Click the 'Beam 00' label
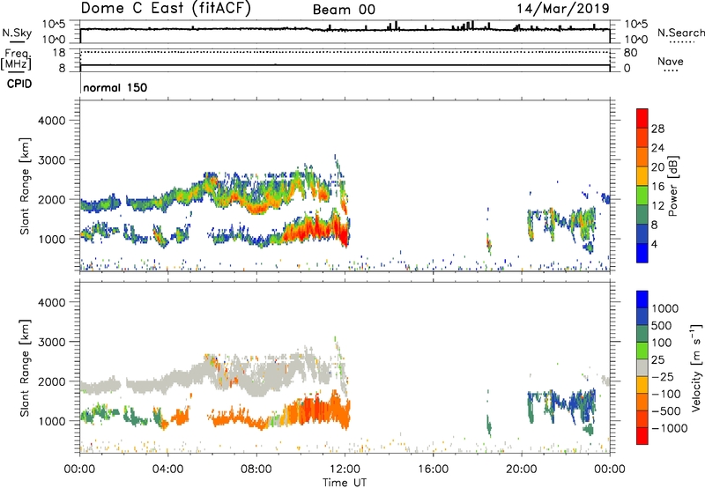This screenshot has height=488, width=705. [344, 10]
